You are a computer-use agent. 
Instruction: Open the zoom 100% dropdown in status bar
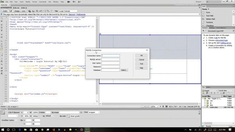154,107
